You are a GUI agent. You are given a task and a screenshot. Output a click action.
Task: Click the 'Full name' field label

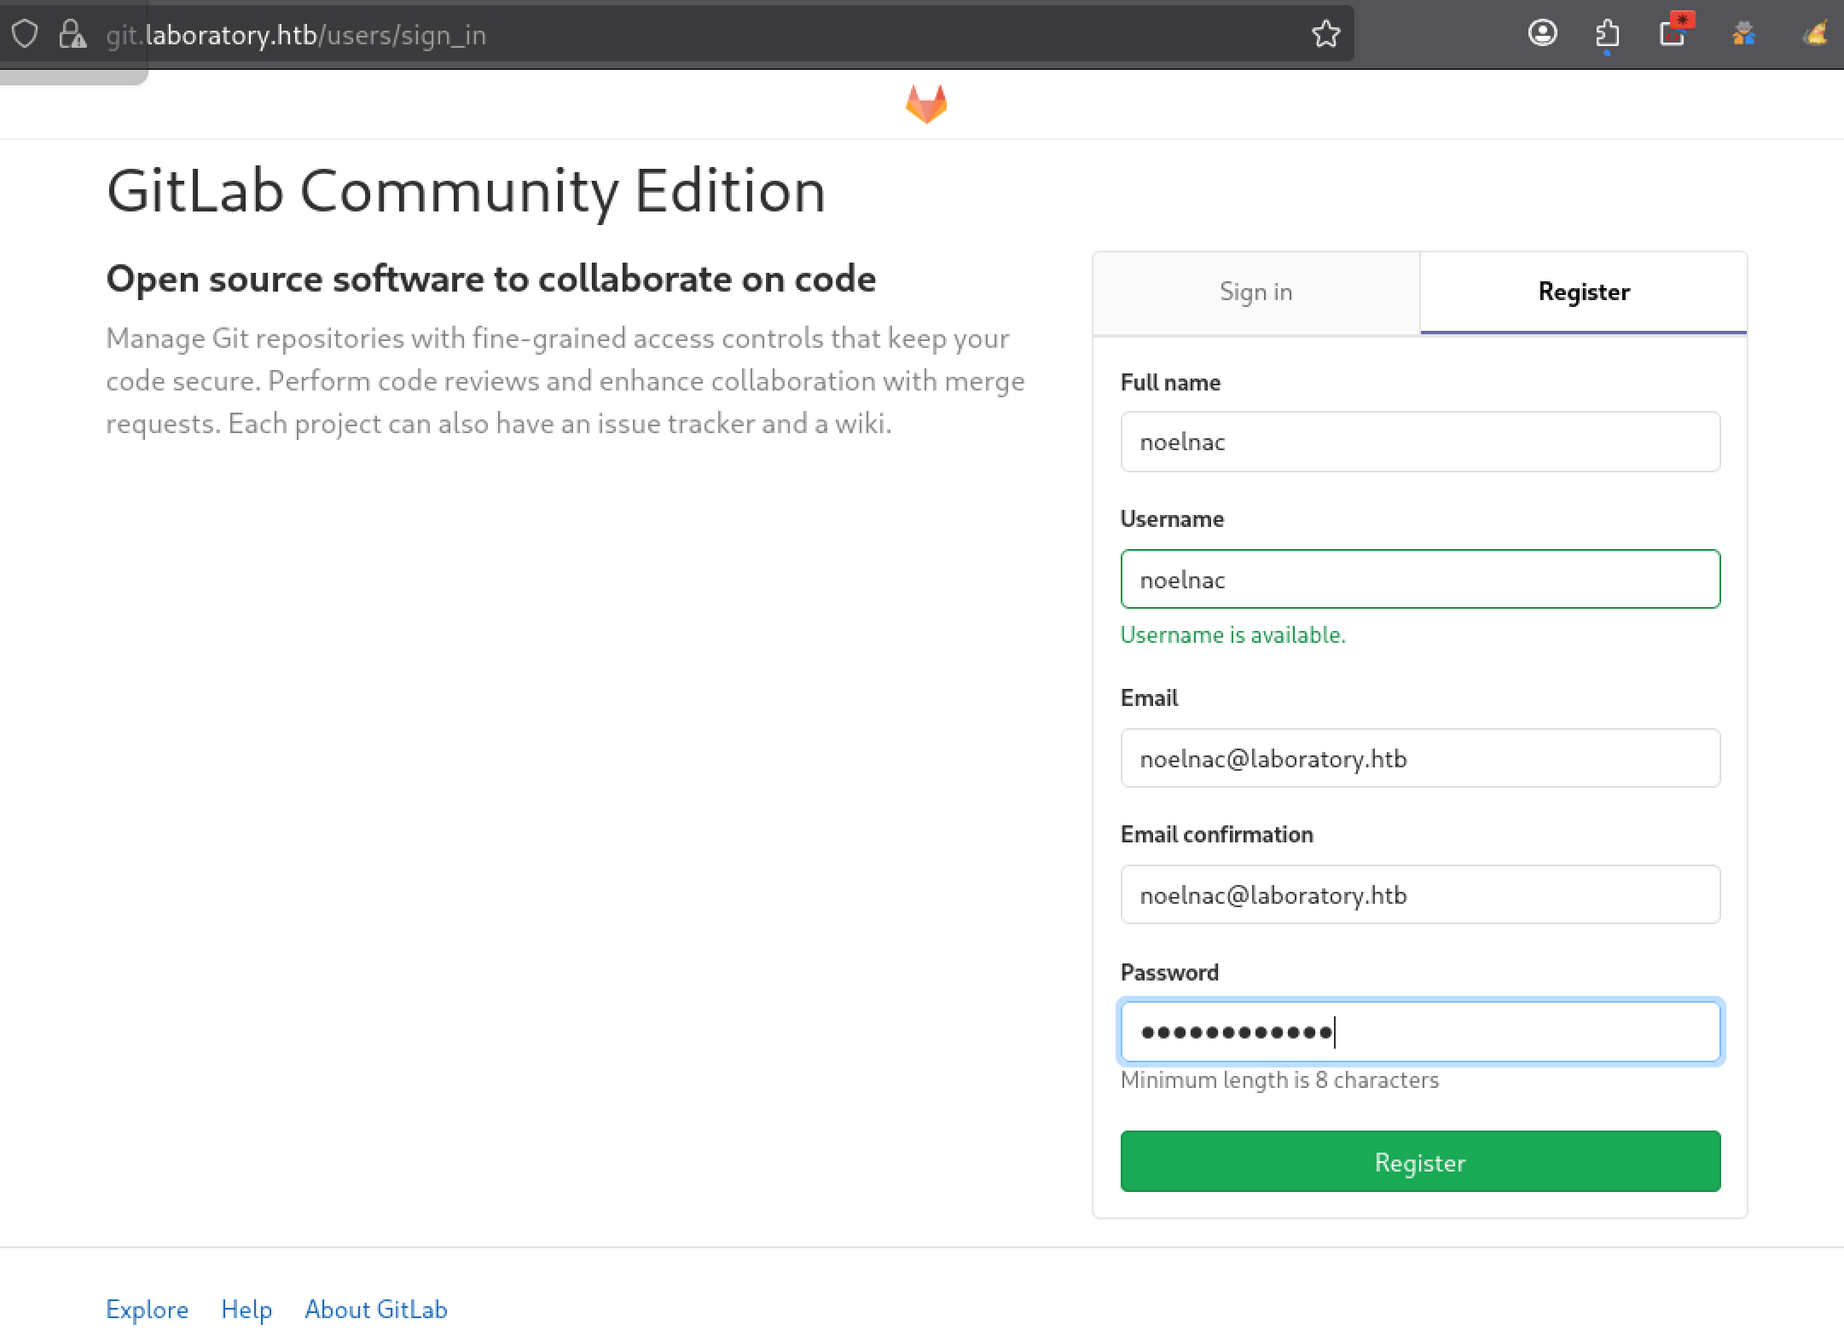tap(1170, 382)
